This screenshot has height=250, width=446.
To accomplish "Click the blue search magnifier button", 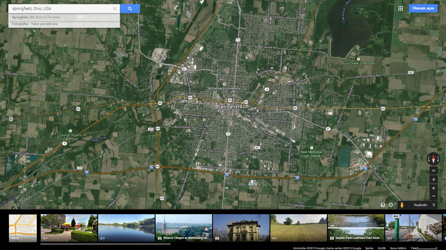I will click(x=130, y=9).
